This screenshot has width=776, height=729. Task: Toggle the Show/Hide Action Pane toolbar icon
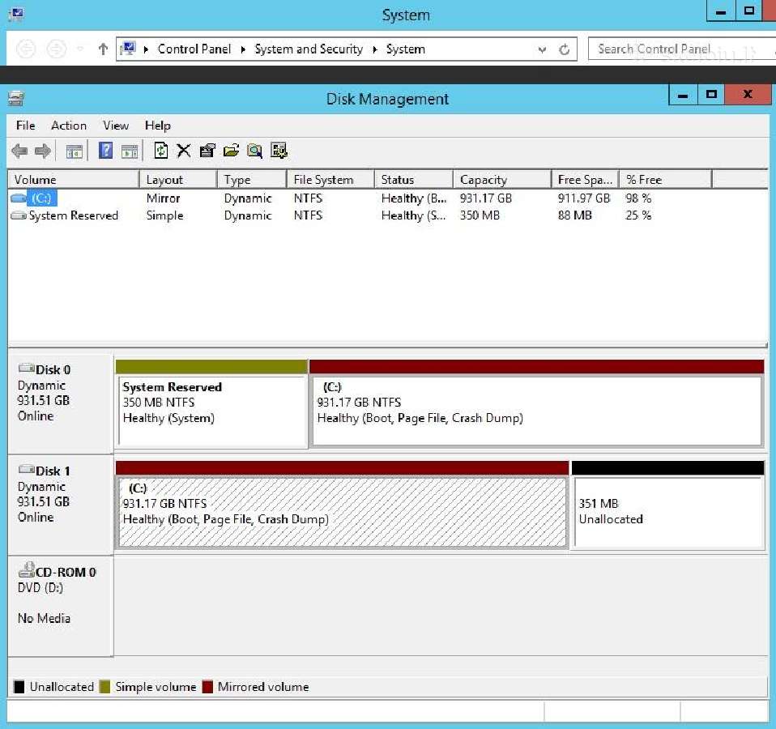(130, 151)
